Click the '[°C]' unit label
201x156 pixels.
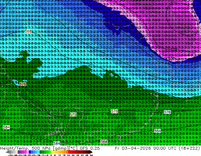click(x=73, y=148)
